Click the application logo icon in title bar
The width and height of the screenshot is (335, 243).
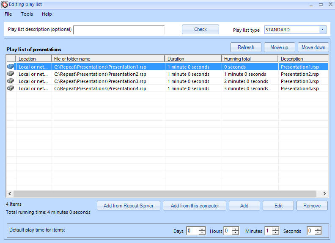click(x=4, y=5)
